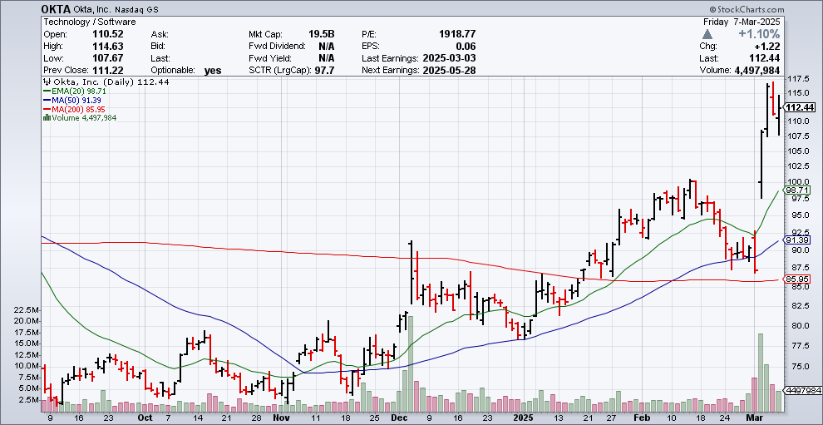
Task: Click the last price label 112.44 on axis
Action: click(801, 107)
